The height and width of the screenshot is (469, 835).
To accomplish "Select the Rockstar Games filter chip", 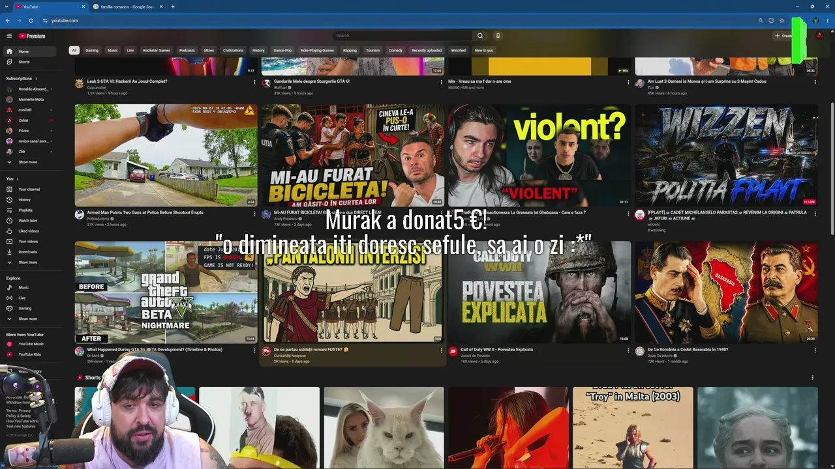I will [157, 50].
